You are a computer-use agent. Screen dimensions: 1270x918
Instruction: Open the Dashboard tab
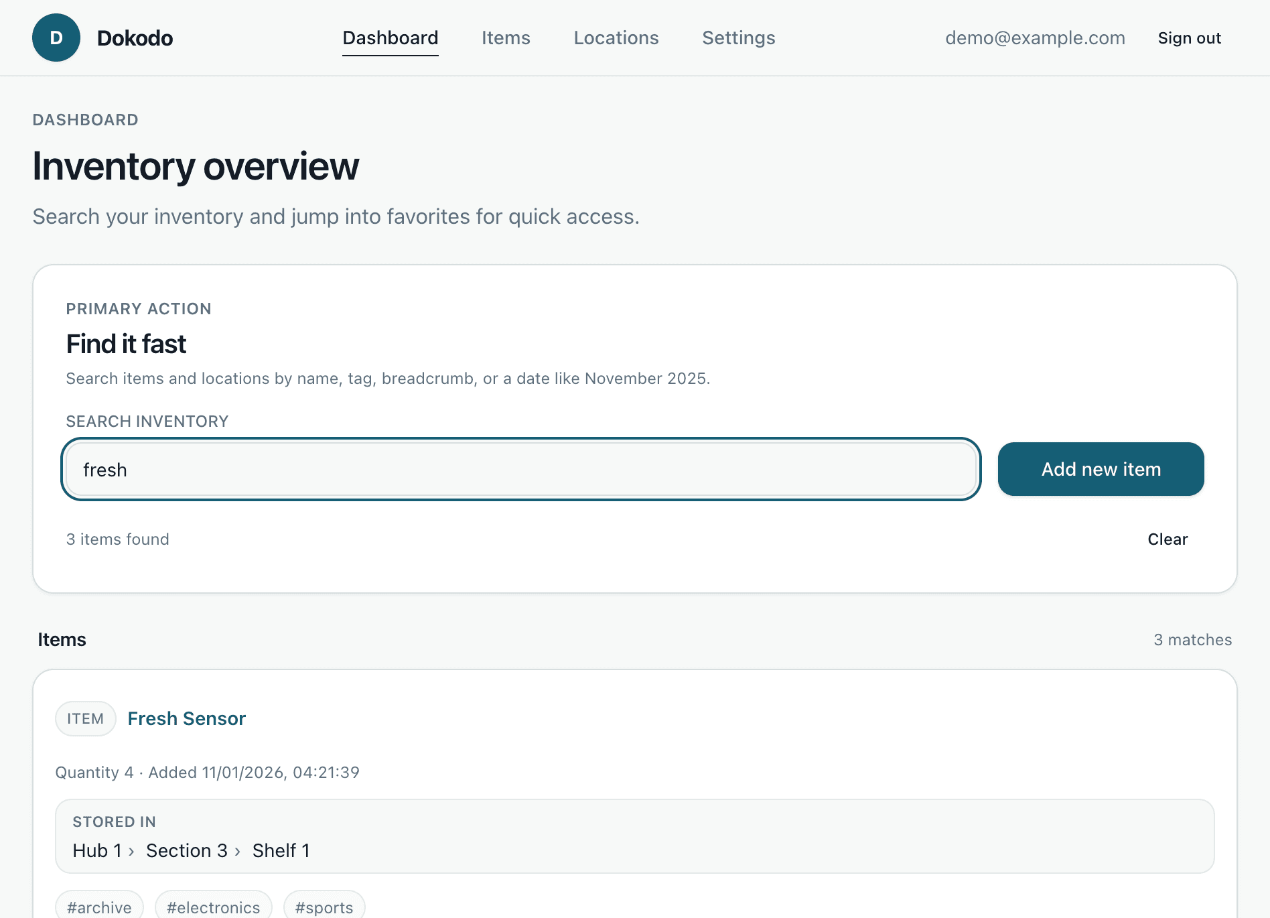point(390,38)
